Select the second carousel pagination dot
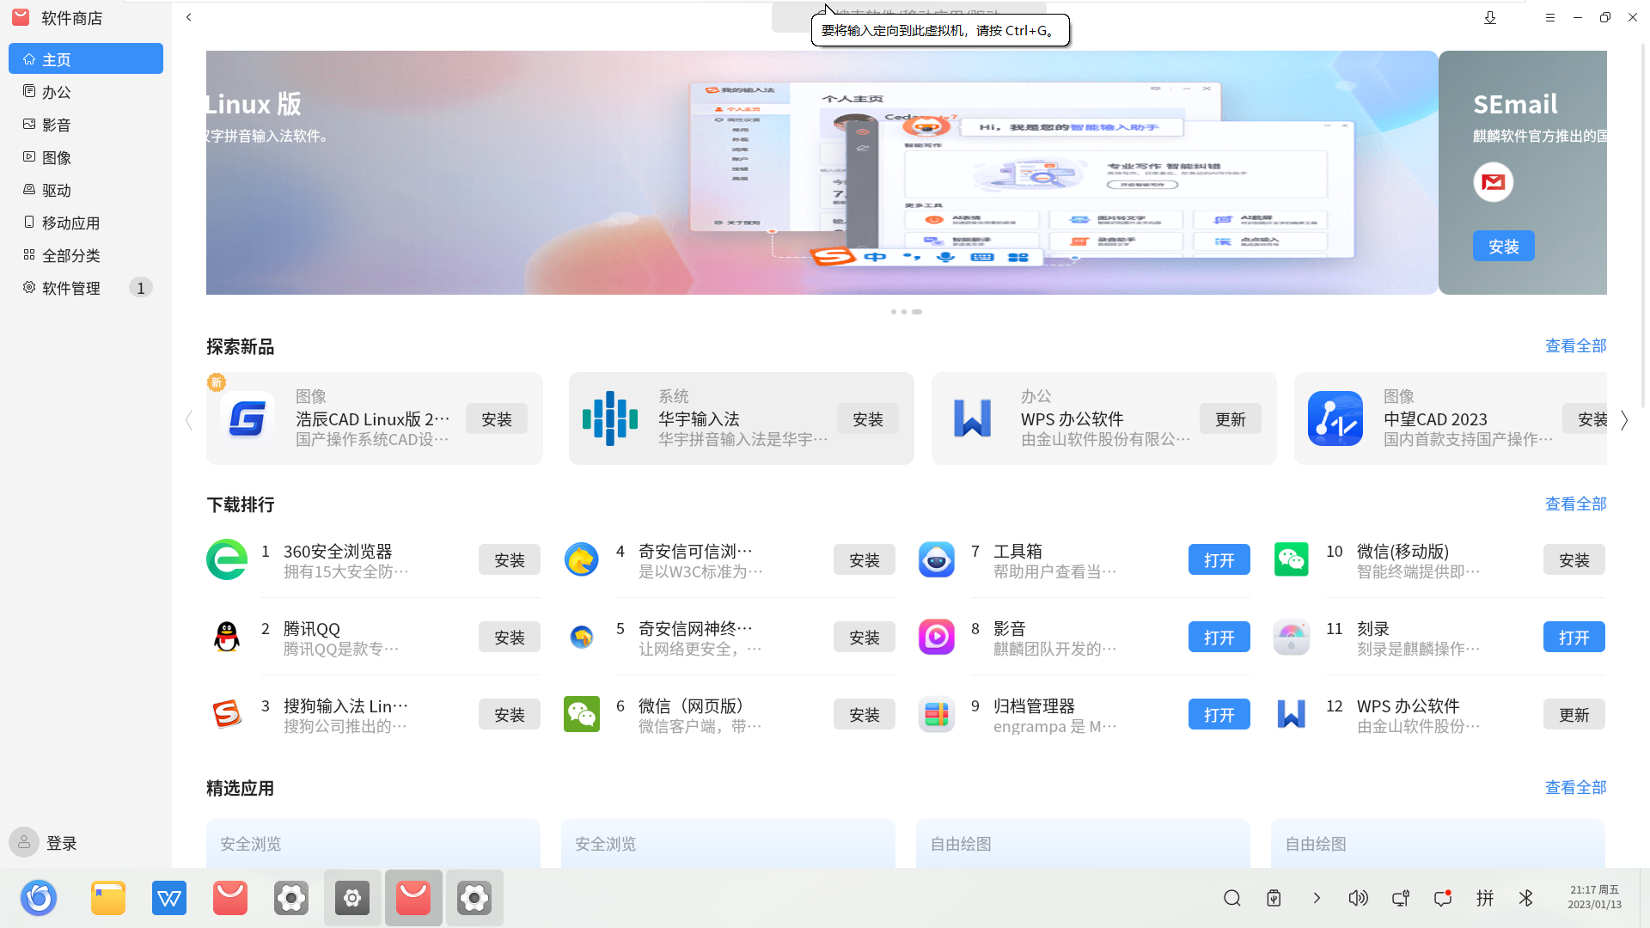This screenshot has height=928, width=1650. [904, 312]
